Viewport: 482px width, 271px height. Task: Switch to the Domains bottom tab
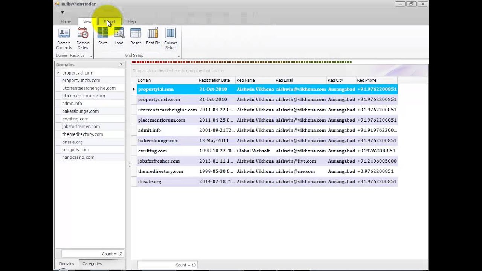[x=67, y=264]
